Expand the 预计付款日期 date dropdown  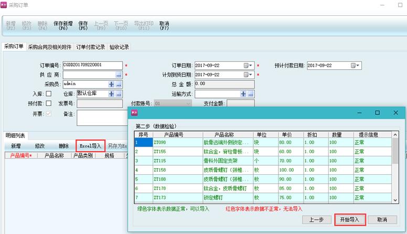[358, 66]
